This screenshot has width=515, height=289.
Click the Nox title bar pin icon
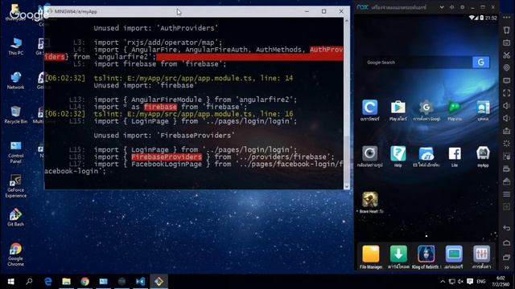click(x=452, y=7)
